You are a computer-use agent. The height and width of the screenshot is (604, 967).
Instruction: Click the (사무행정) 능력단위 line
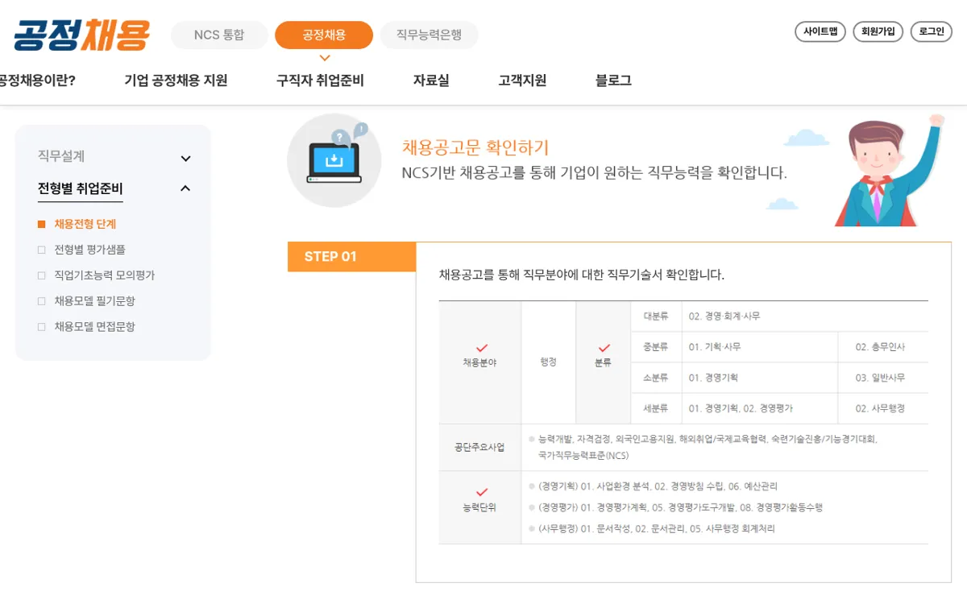pos(656,528)
